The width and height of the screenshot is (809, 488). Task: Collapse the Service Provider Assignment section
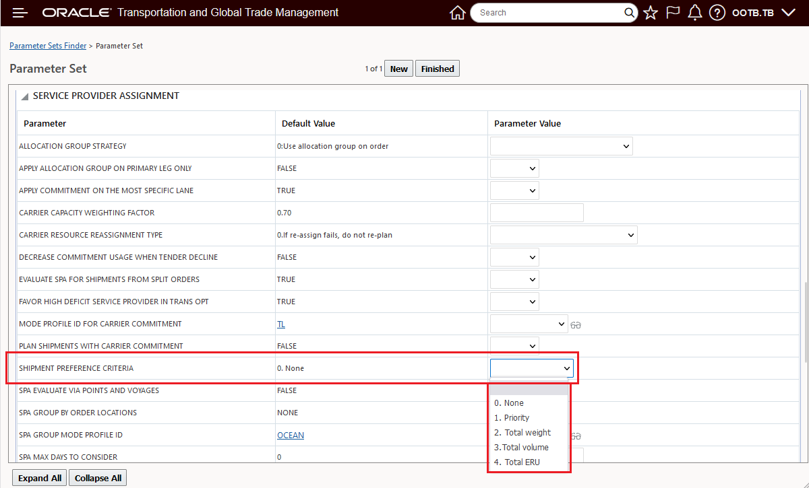[x=25, y=96]
